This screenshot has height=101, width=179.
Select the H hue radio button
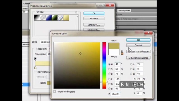coord(109,64)
